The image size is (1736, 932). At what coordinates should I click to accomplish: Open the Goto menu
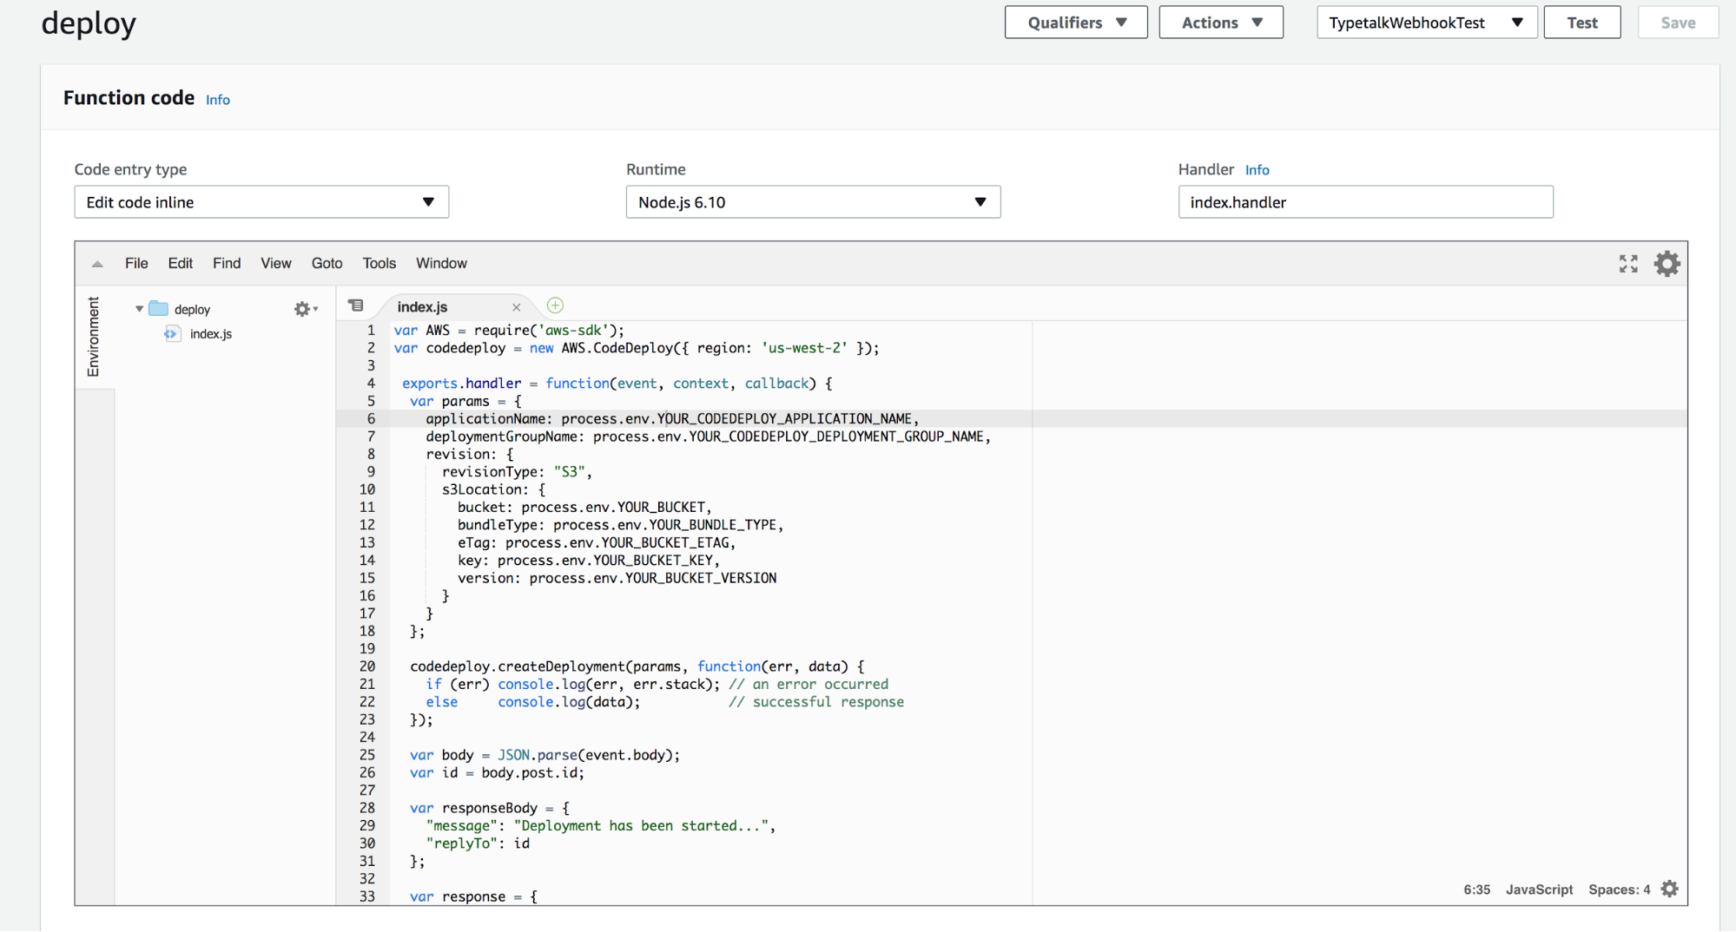point(327,263)
